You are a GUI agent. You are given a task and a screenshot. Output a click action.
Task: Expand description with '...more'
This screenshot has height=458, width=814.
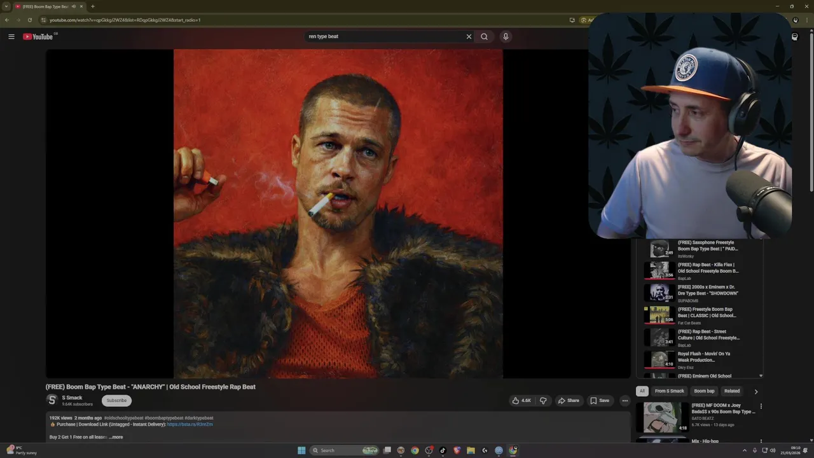(116, 437)
